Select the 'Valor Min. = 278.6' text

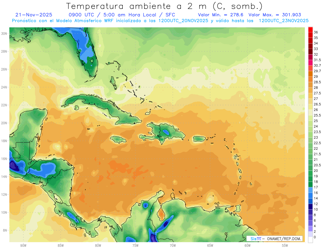coord(221,15)
